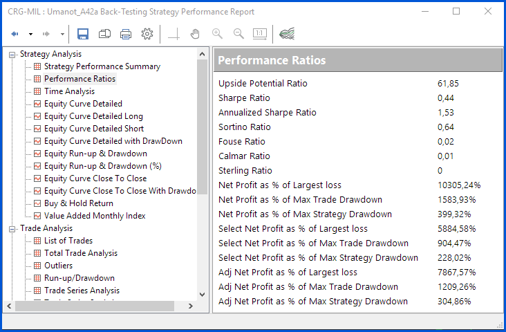Image resolution: width=506 pixels, height=332 pixels.
Task: Click the 3D chart graph icon
Action: (x=287, y=34)
